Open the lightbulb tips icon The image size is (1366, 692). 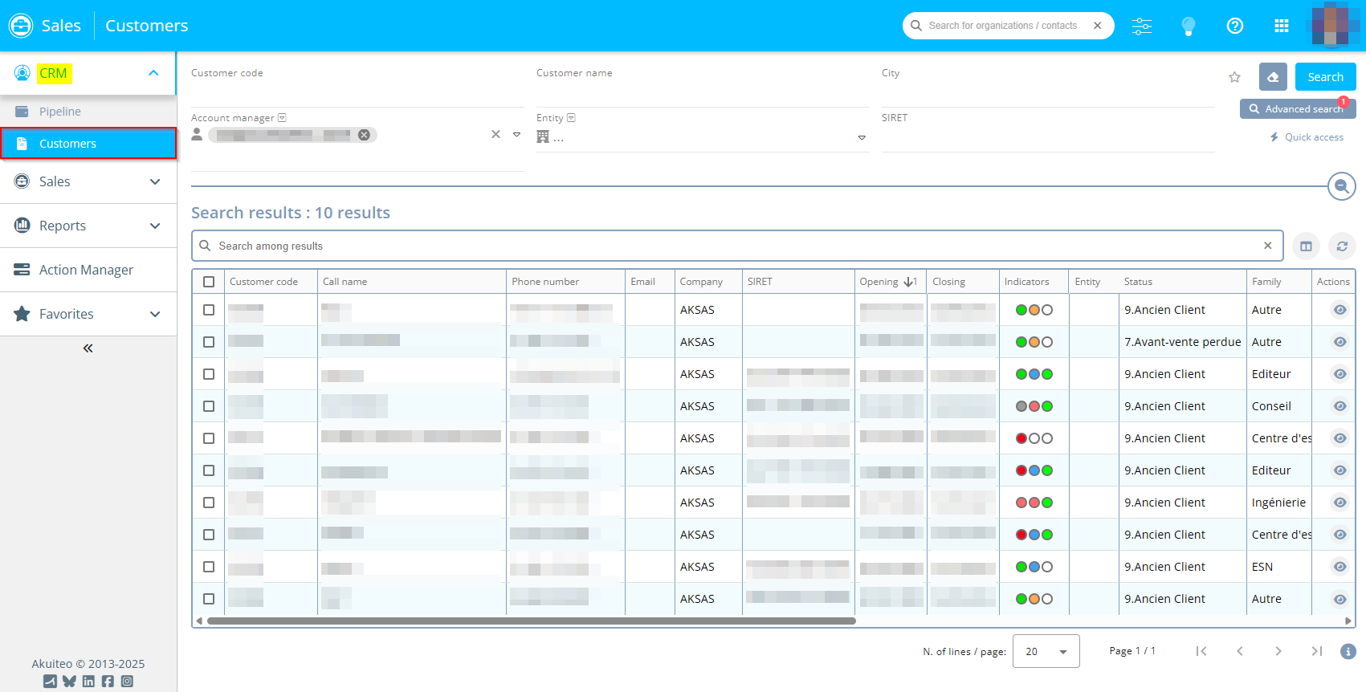[x=1189, y=26]
